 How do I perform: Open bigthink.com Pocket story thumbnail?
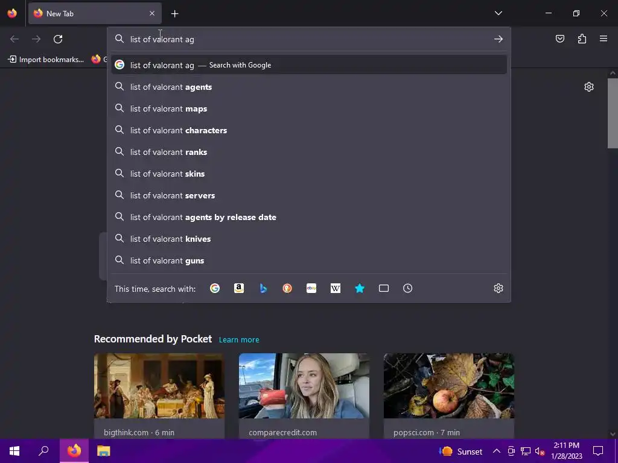click(159, 385)
